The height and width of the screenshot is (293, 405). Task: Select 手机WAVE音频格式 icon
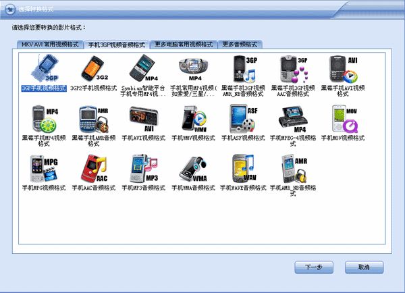242,169
